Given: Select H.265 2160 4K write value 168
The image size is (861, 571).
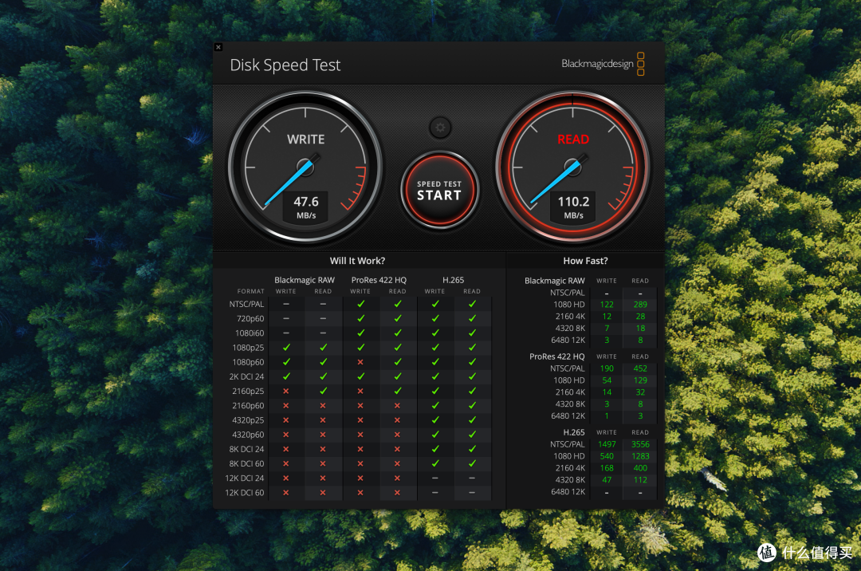Looking at the screenshot, I should pyautogui.click(x=607, y=468).
